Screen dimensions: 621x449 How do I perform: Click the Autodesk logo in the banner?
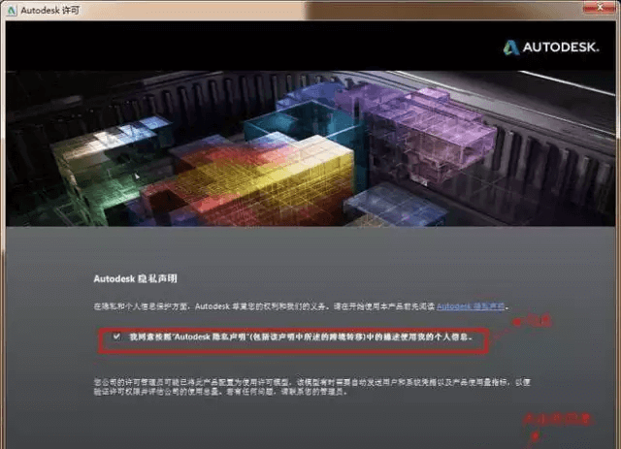[551, 48]
